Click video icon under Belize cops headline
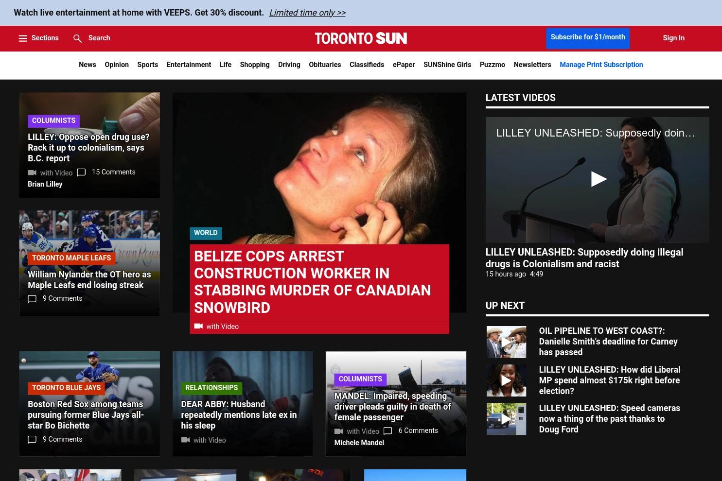 (x=198, y=326)
